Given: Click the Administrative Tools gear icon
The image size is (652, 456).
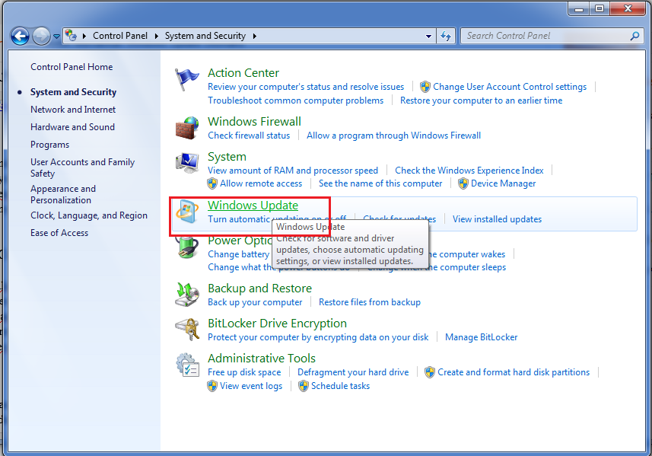Looking at the screenshot, I should click(x=187, y=365).
